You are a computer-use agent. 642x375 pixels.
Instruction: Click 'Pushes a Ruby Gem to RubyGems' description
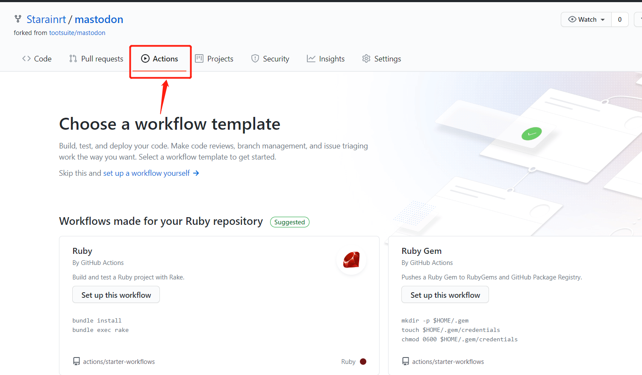tap(492, 277)
